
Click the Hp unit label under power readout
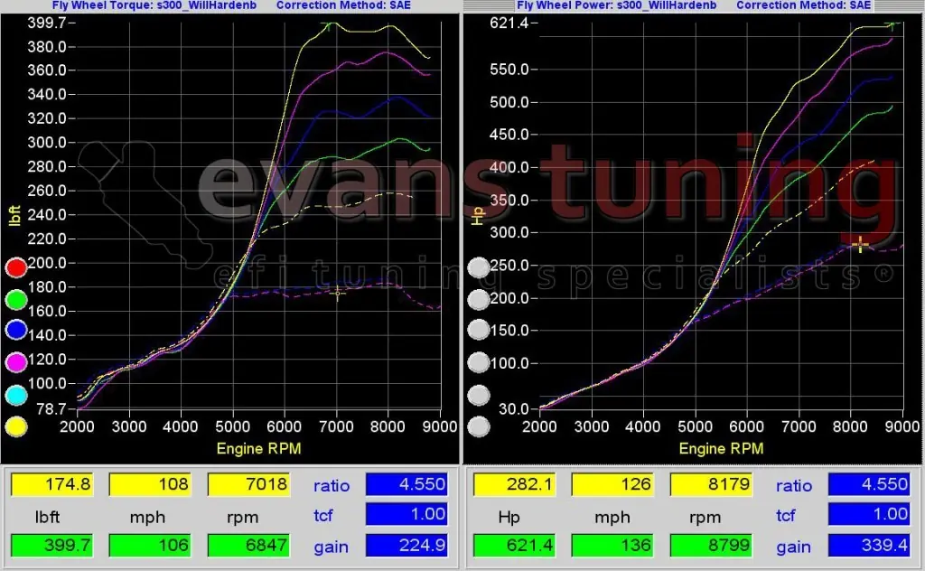(x=509, y=518)
